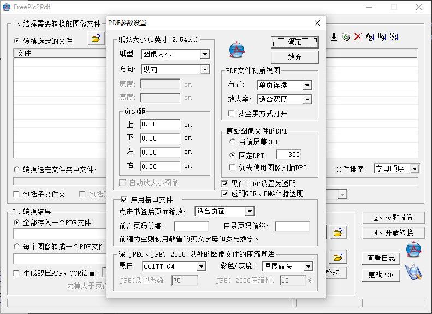Open the 黑白 compression dropdown
The height and width of the screenshot is (314, 432).
tap(201, 266)
